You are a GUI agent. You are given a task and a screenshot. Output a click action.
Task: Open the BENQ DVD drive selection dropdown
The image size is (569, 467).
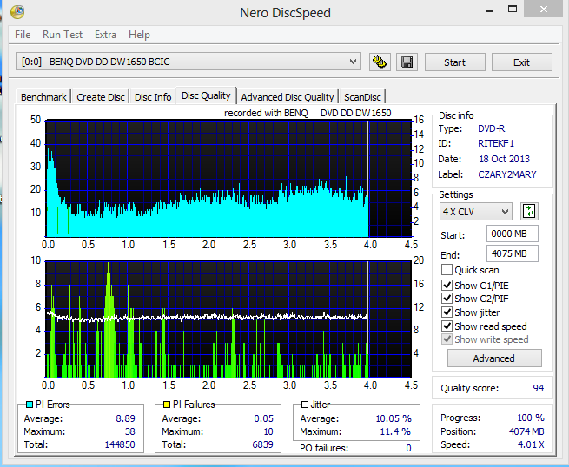[188, 62]
